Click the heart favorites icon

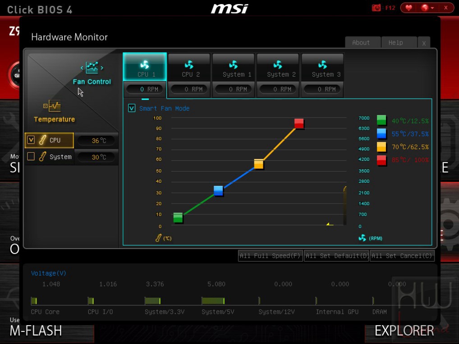pyautogui.click(x=409, y=8)
